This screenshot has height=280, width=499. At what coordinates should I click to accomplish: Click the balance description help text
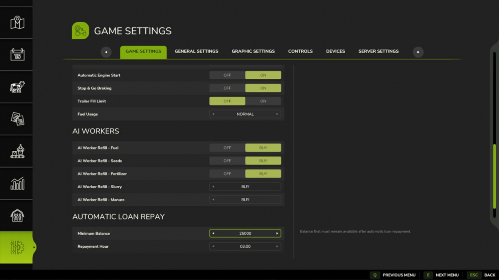[355, 232]
